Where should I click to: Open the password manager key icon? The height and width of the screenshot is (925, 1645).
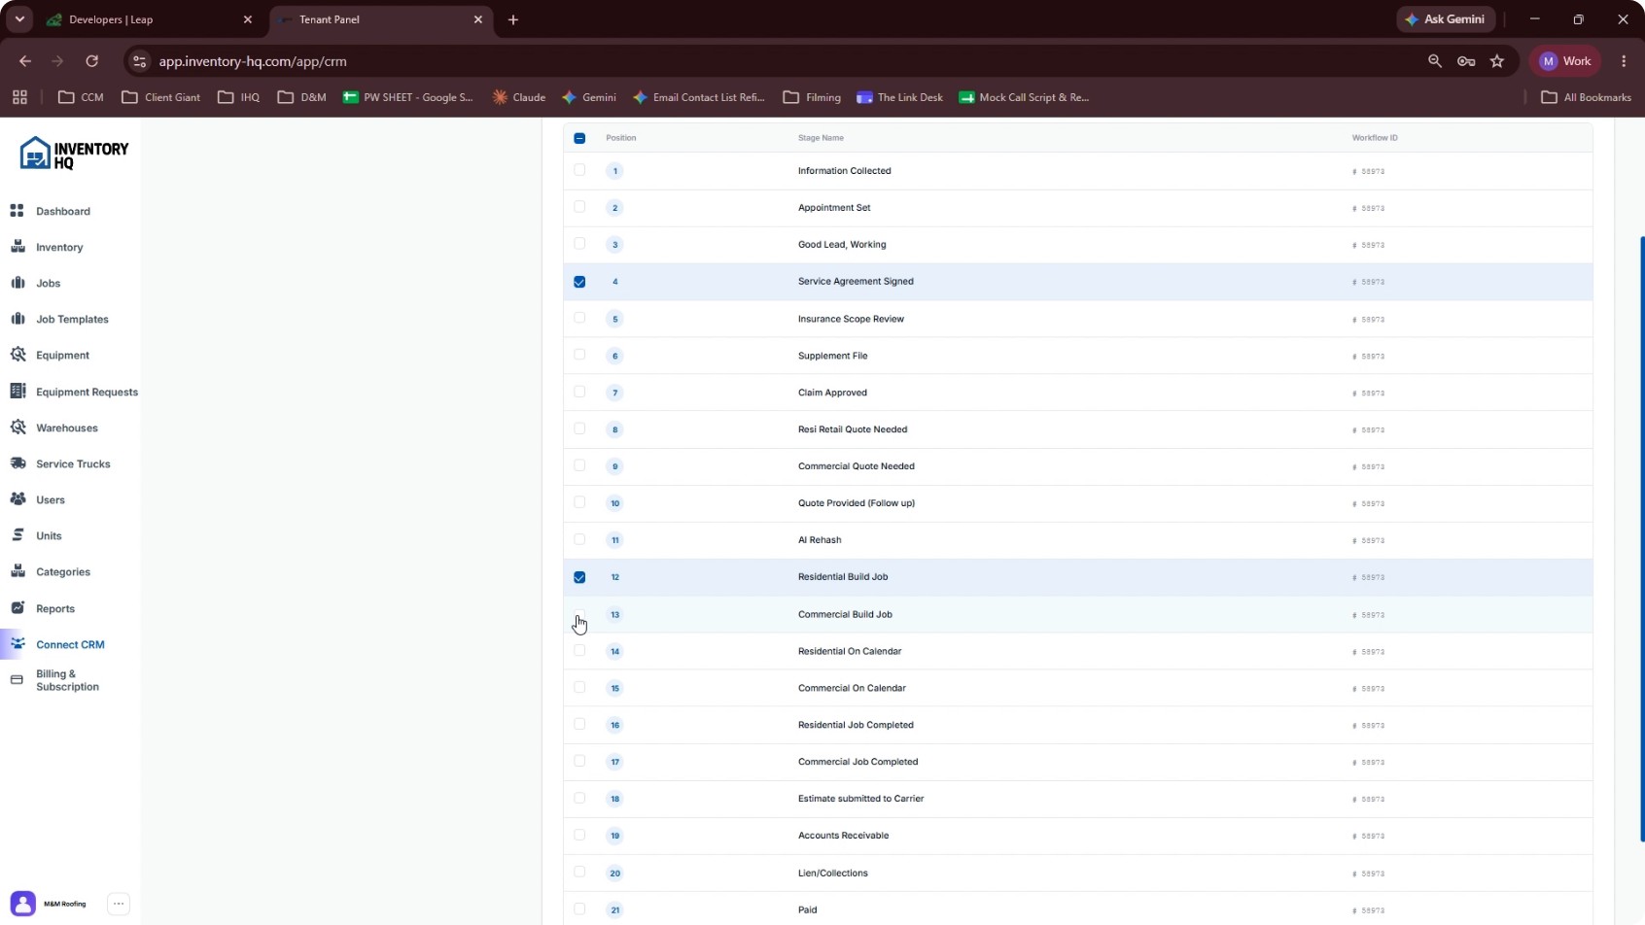pyautogui.click(x=1466, y=61)
